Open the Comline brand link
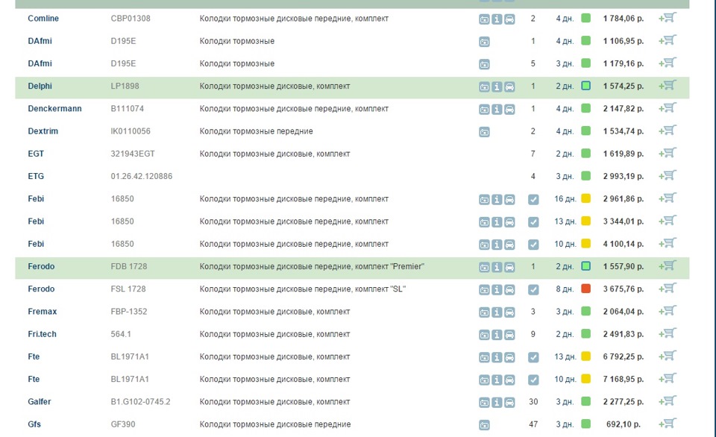Screen dimensions: 716x437 43,18
